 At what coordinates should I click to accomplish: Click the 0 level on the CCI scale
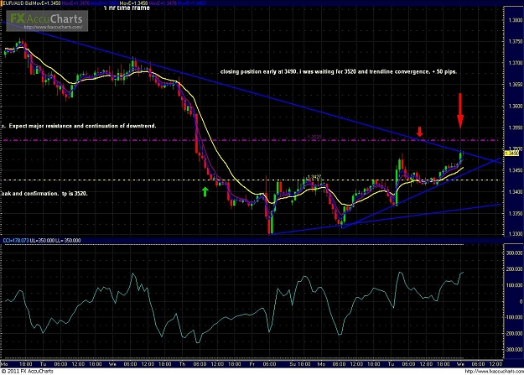pyautogui.click(x=521, y=301)
